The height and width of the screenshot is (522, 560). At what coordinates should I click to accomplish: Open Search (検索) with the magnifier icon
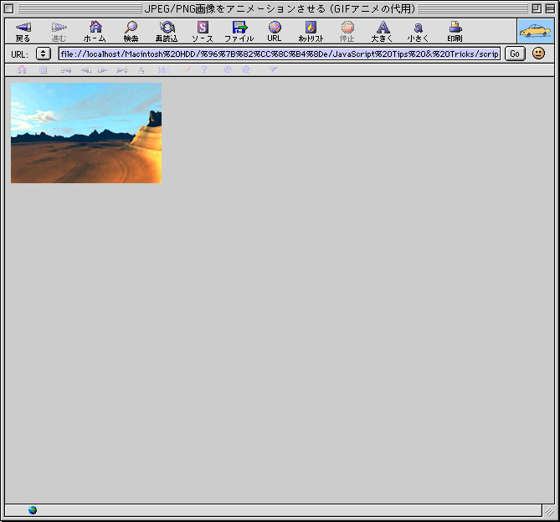(131, 32)
